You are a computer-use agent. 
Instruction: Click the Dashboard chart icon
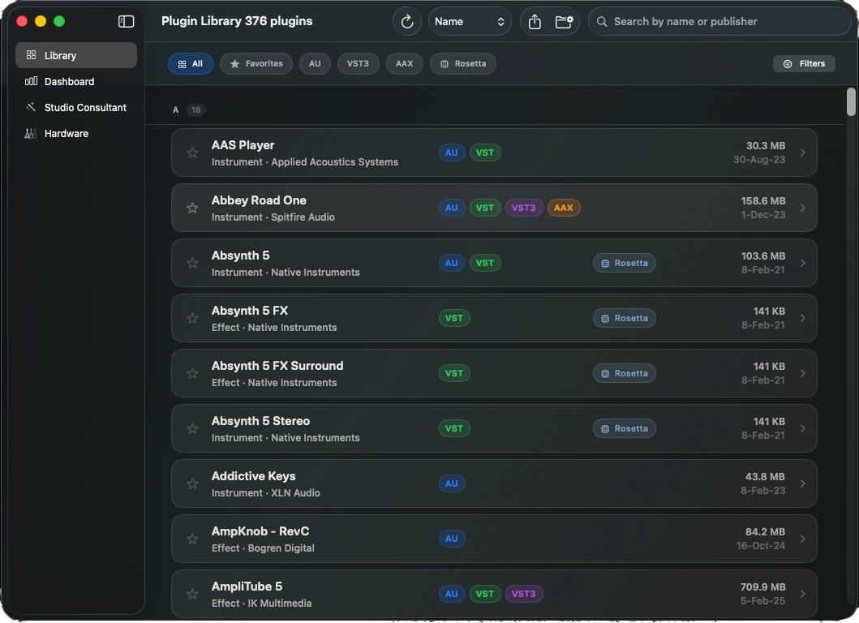point(31,81)
